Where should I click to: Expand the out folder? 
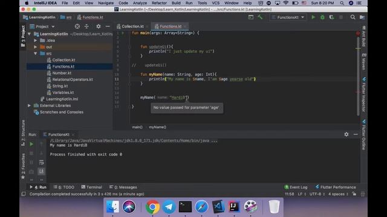tap(36, 47)
